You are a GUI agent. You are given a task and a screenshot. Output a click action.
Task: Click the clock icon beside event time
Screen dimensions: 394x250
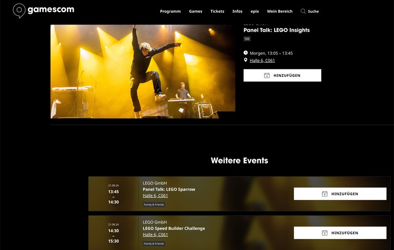click(245, 53)
